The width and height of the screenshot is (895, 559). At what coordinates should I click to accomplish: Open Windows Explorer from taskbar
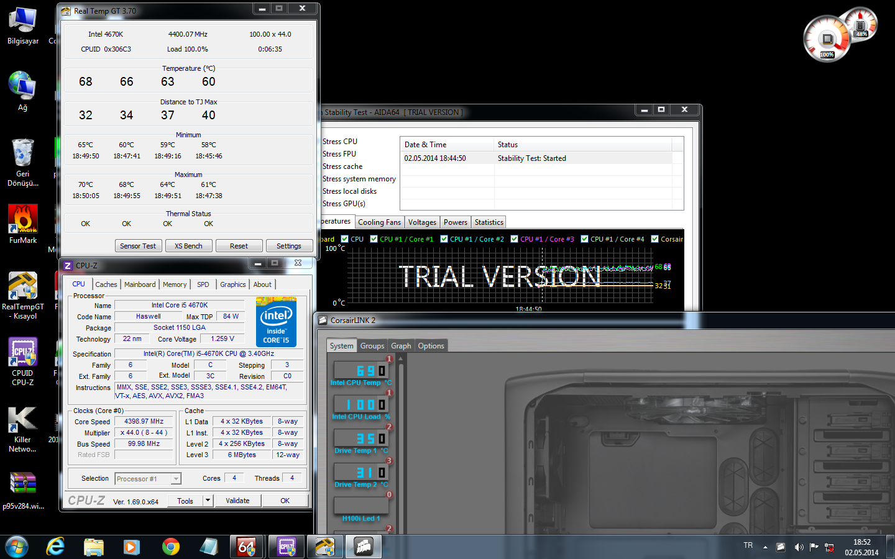94,547
